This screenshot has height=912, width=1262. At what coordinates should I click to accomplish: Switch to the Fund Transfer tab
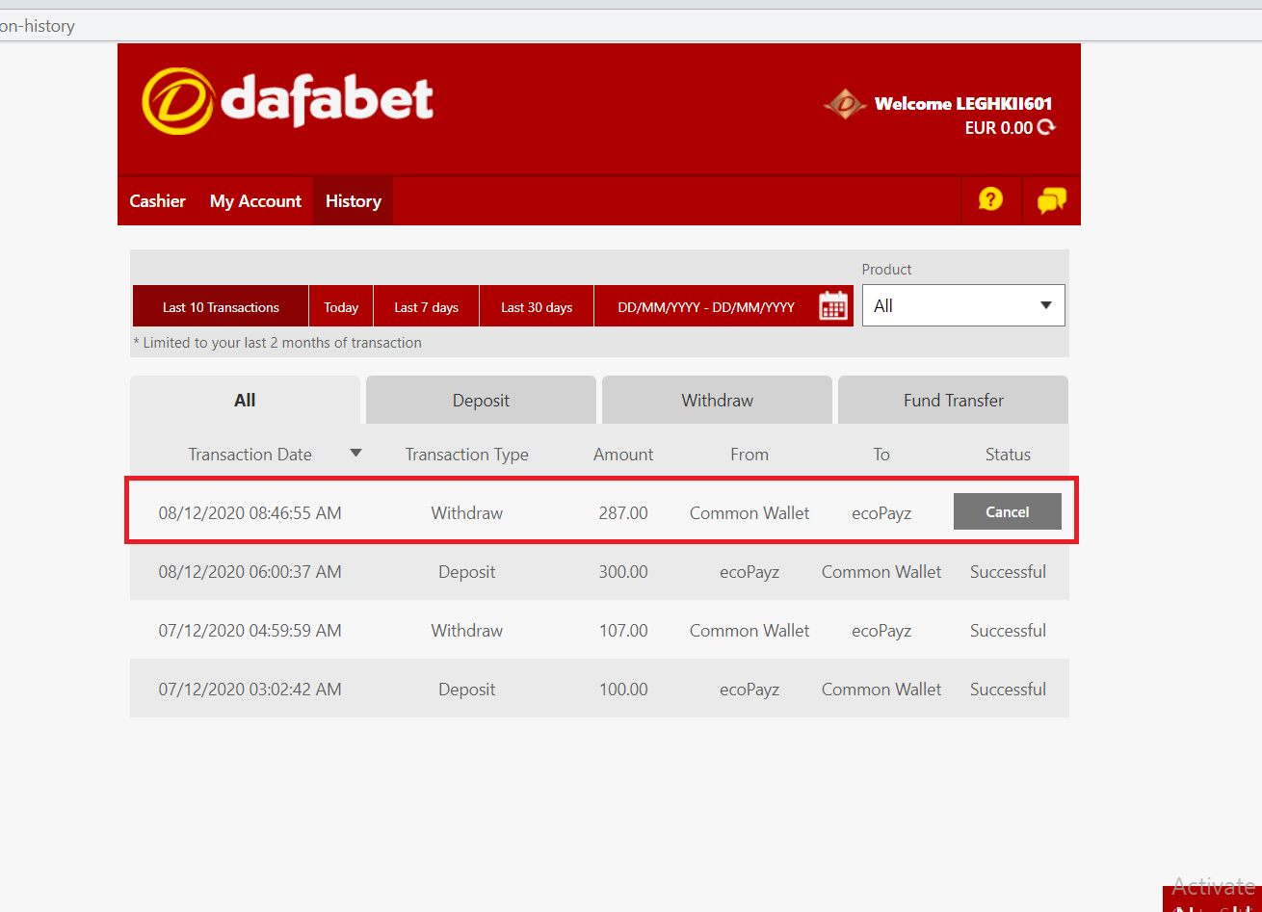953,400
